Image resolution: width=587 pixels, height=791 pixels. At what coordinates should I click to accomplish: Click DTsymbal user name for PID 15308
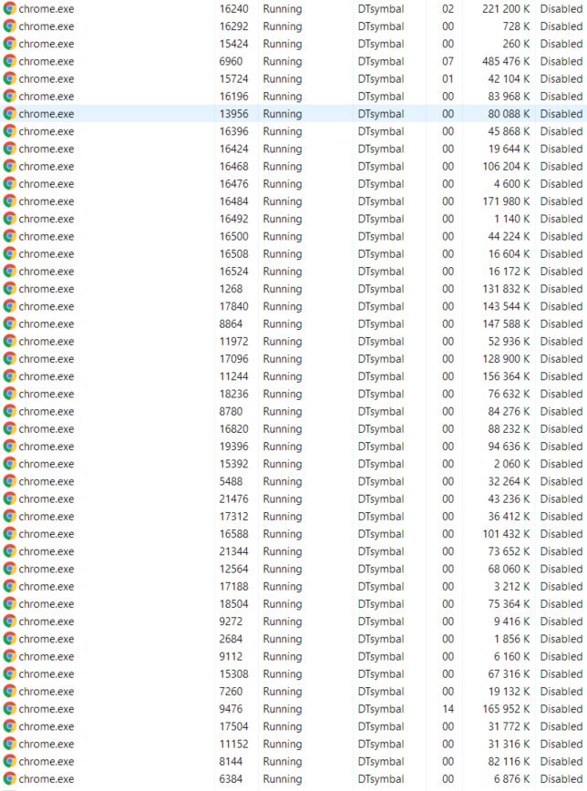tap(381, 674)
